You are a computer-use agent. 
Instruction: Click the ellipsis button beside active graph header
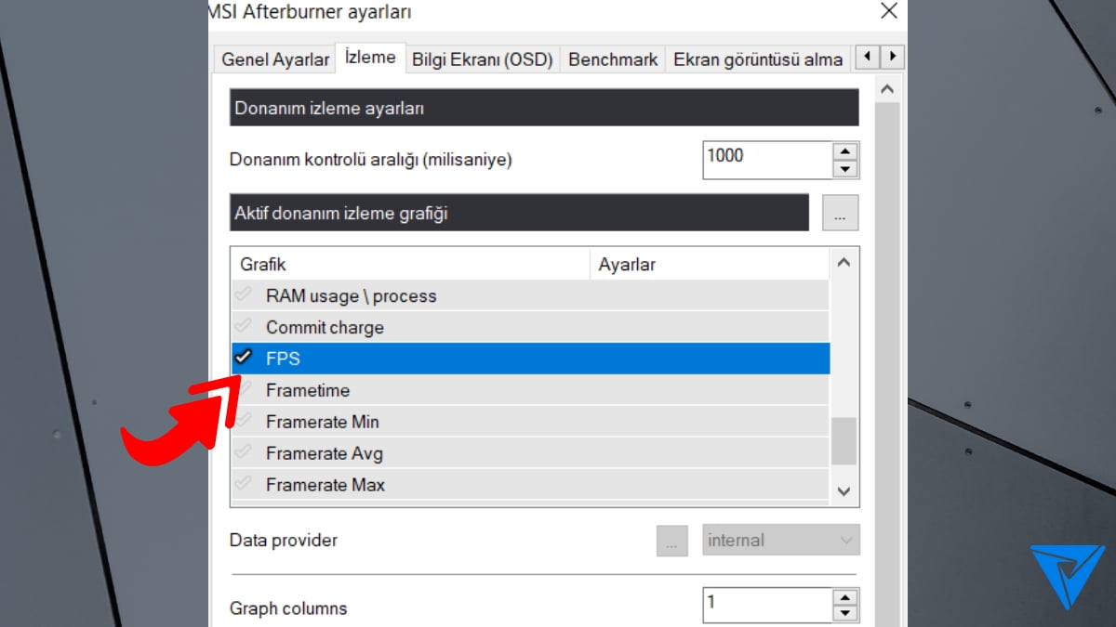click(x=840, y=214)
